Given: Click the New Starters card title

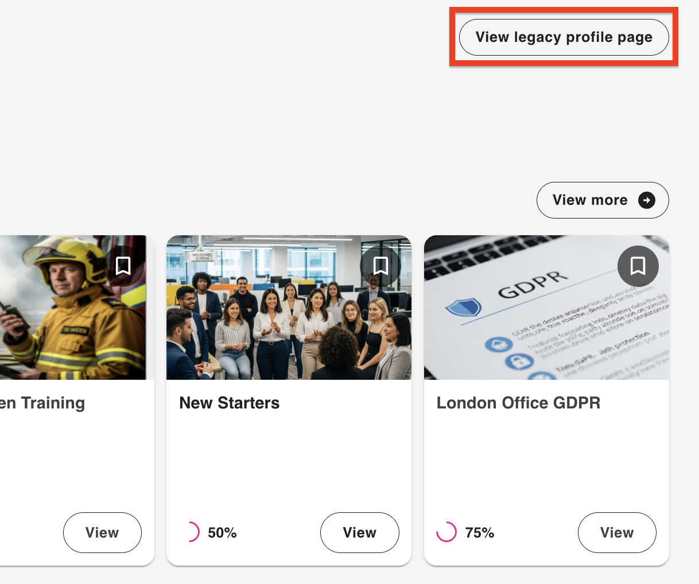Looking at the screenshot, I should pyautogui.click(x=230, y=403).
